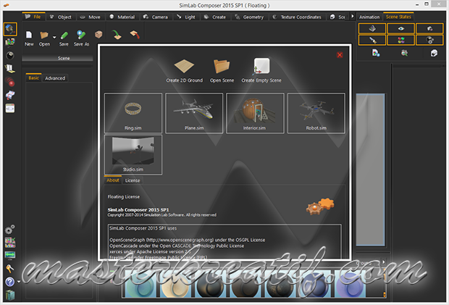The width and height of the screenshot is (449, 305).
Task: Toggle the eye visibility scene state button
Action: tap(400, 29)
